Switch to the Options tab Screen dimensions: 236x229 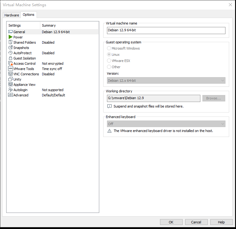click(x=29, y=15)
